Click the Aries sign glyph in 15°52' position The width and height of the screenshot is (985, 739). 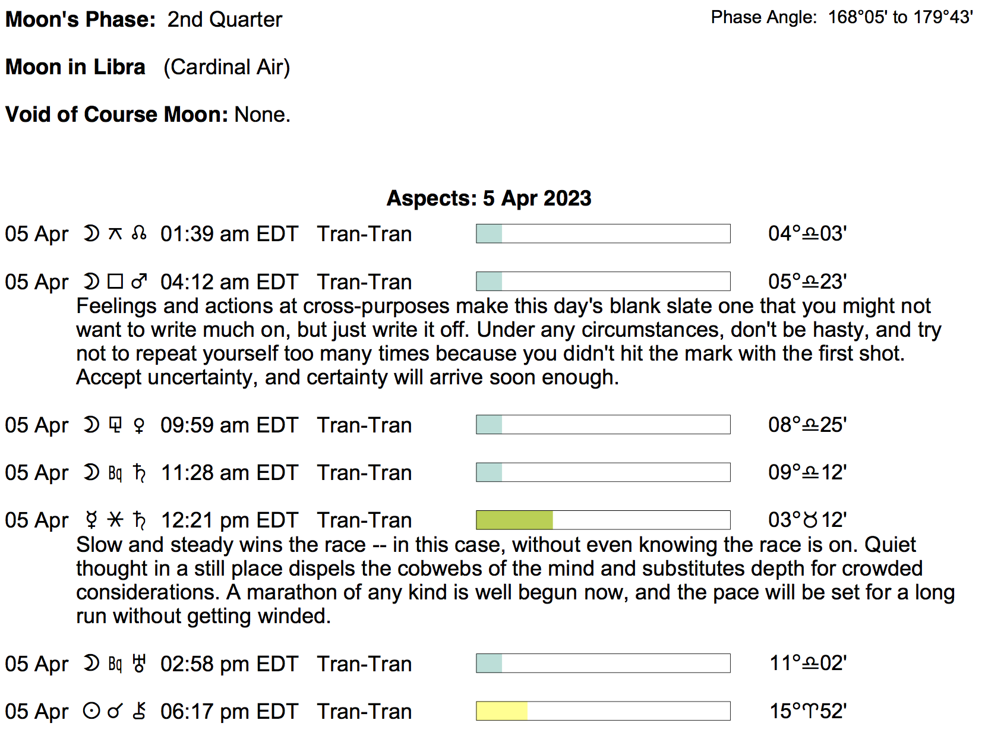pyautogui.click(x=811, y=711)
